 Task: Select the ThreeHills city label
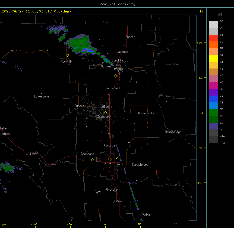pyautogui.click(x=146, y=113)
